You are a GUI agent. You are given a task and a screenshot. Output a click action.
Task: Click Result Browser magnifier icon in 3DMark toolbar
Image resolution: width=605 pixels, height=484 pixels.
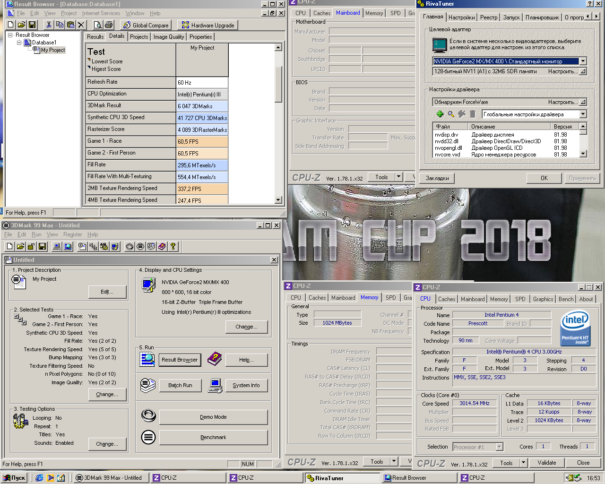point(68,246)
